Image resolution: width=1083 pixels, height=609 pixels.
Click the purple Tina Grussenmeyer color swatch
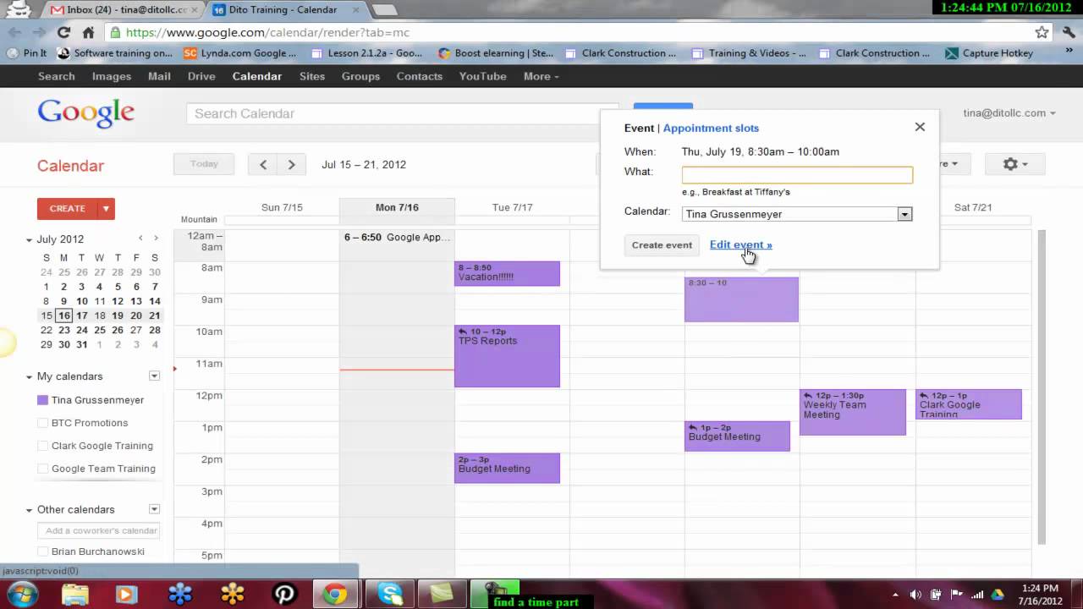[42, 400]
